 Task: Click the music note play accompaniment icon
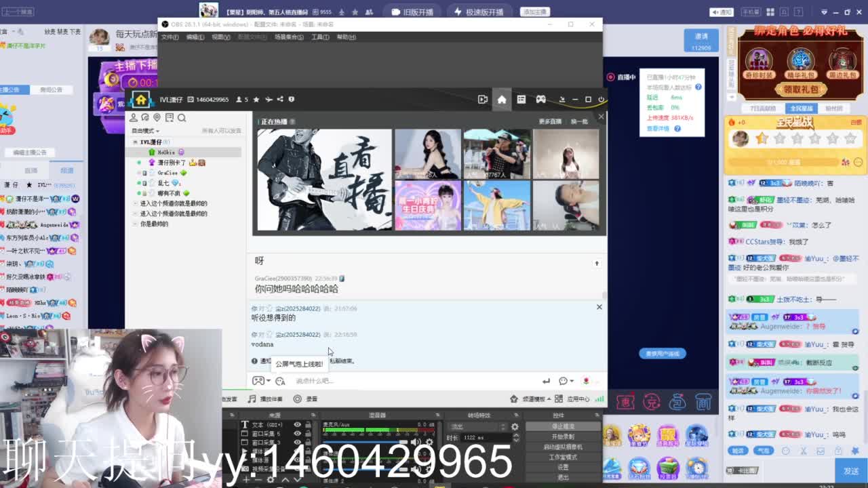[x=252, y=399]
